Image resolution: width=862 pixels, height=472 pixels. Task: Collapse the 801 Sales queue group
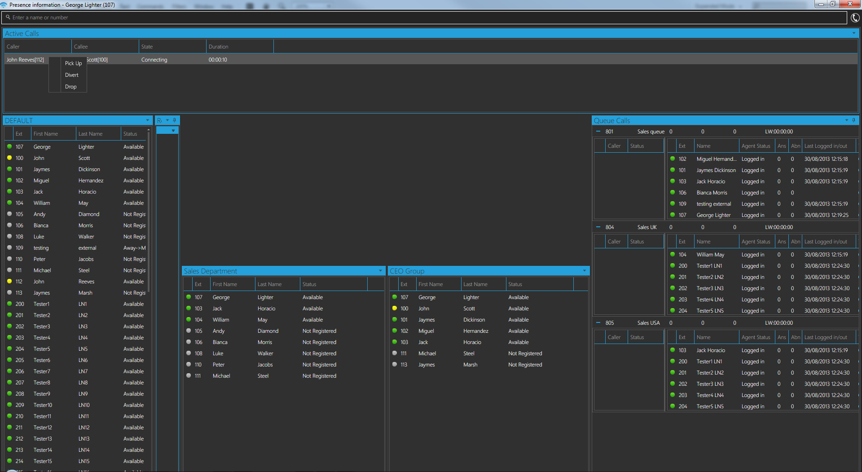pyautogui.click(x=598, y=132)
